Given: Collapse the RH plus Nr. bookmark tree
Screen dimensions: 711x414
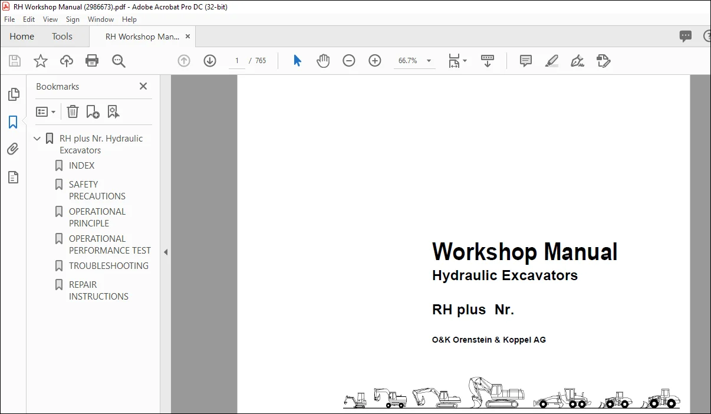Looking at the screenshot, I should [x=38, y=139].
